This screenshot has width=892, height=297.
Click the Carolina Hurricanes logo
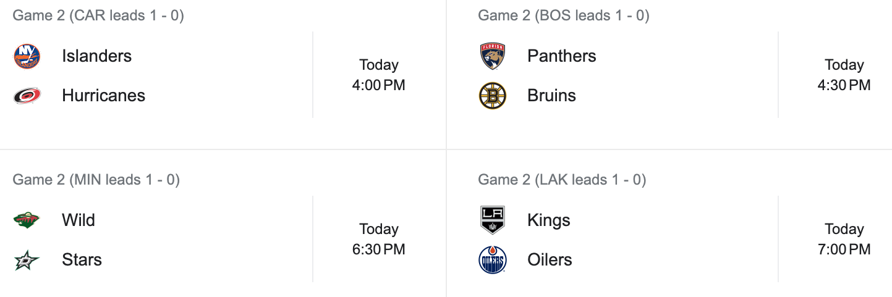pyautogui.click(x=27, y=96)
